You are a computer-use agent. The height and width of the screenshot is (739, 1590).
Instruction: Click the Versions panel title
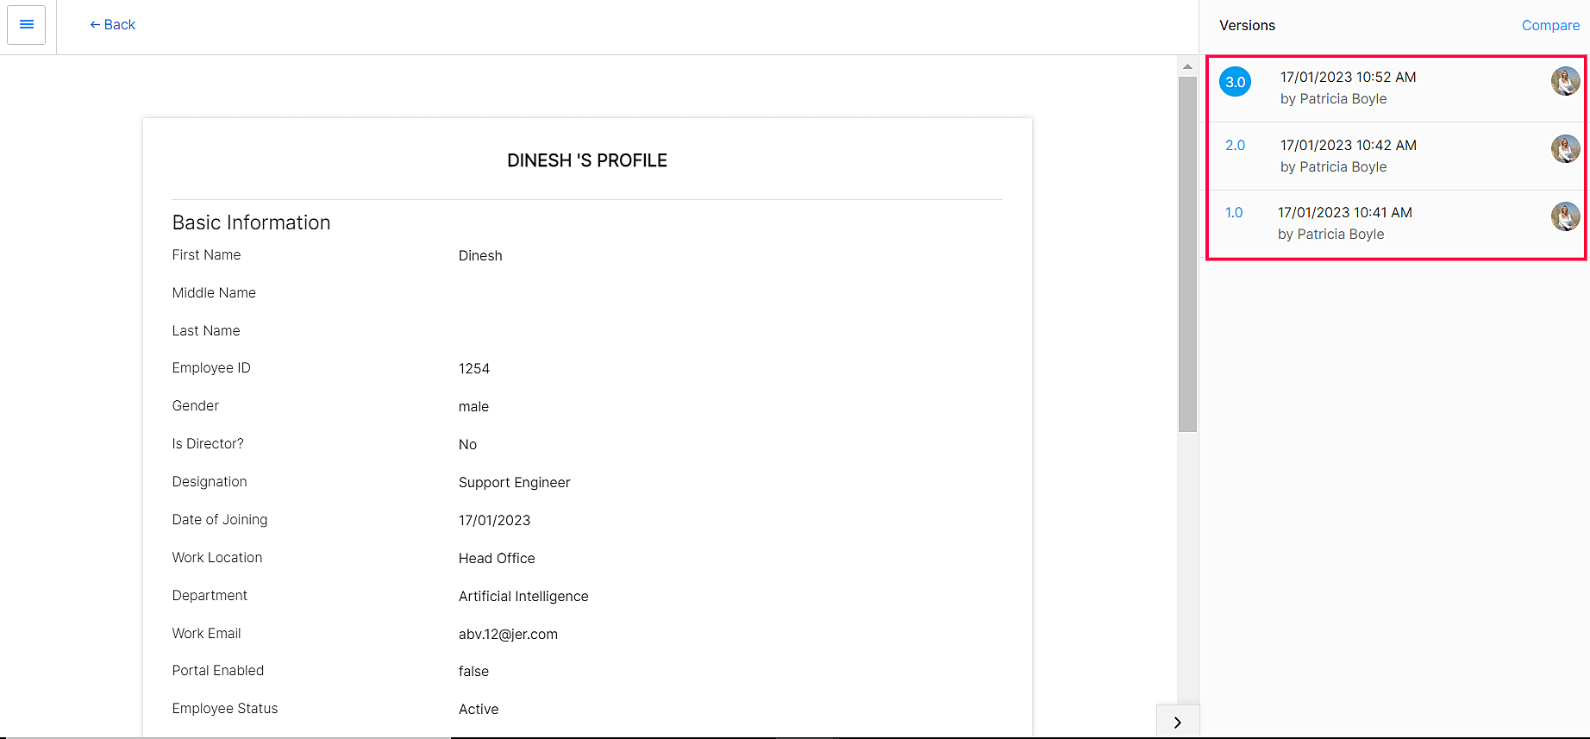click(1247, 26)
